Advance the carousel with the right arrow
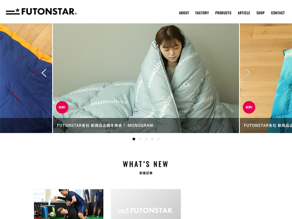The width and height of the screenshot is (292, 219). (x=248, y=73)
